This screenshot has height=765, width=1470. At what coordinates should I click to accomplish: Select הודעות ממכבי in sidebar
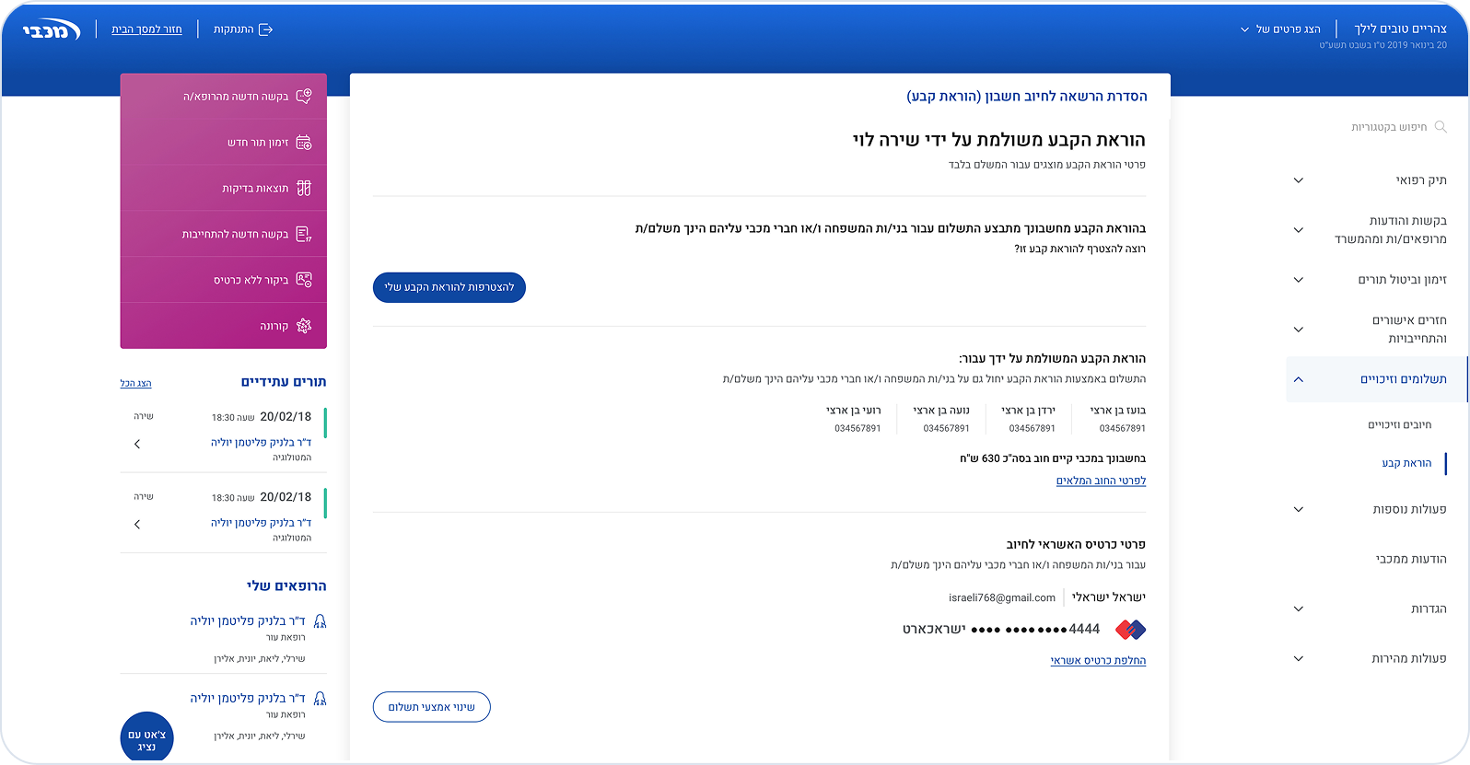[1410, 559]
